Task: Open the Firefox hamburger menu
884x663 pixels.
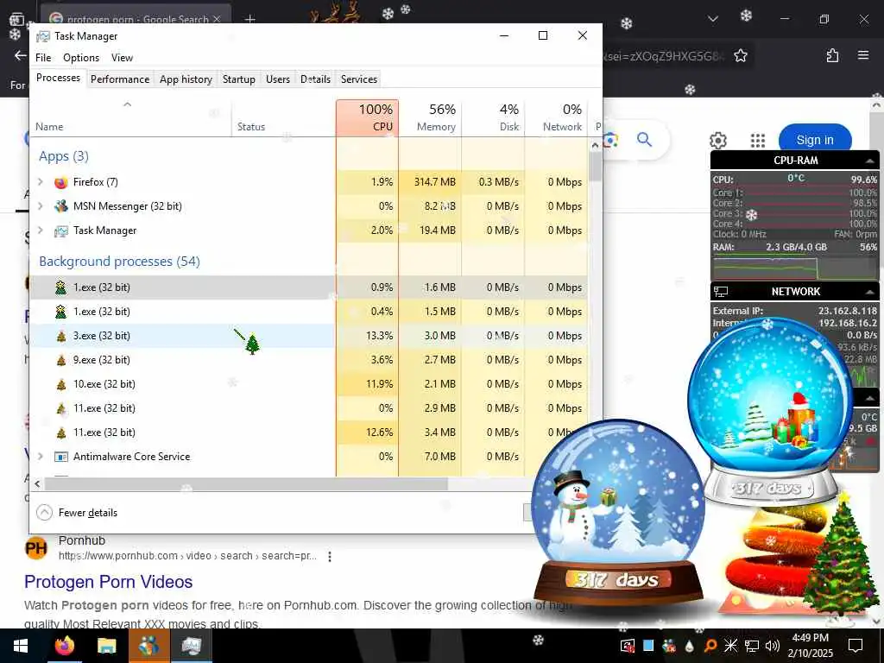Action: tap(863, 55)
